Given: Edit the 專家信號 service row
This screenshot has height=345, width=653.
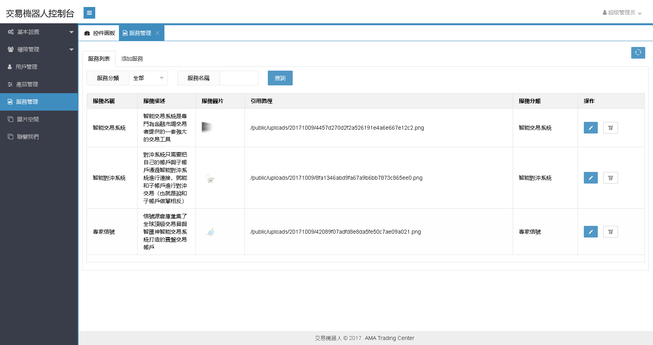Looking at the screenshot, I should 590,232.
